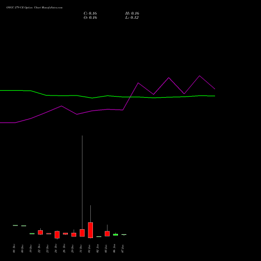Click the 29 Dec date label
261x261 pixels.
(x=73, y=248)
